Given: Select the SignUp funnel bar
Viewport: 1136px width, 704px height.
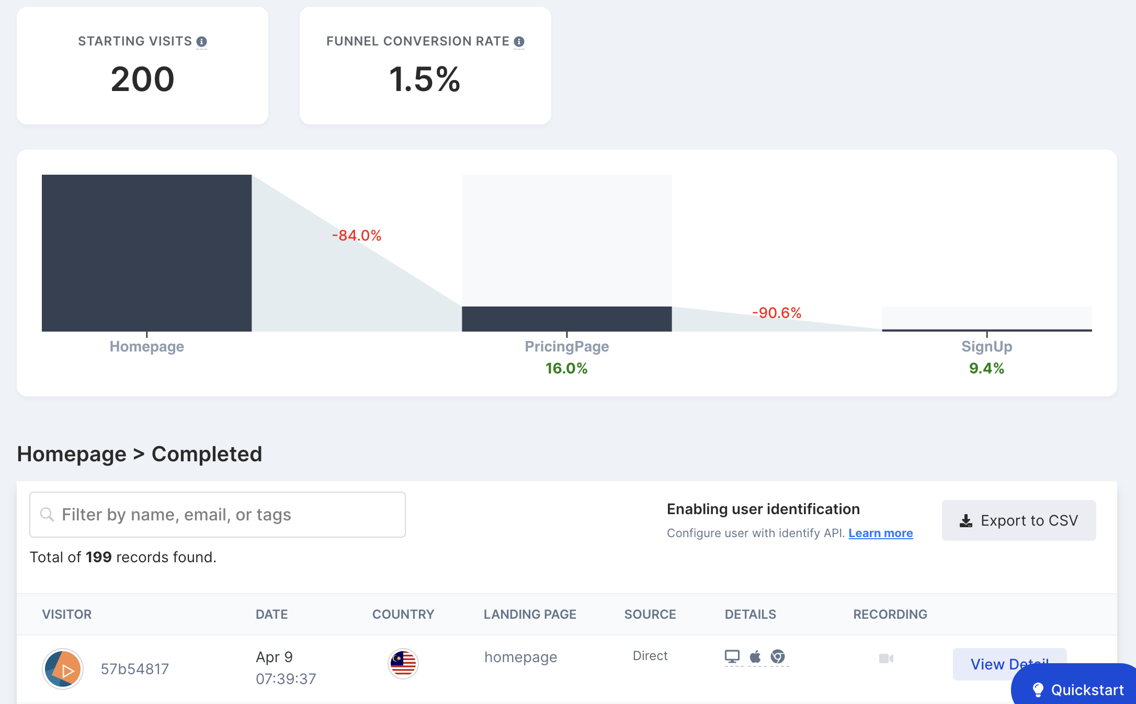Looking at the screenshot, I should pyautogui.click(x=986, y=330).
